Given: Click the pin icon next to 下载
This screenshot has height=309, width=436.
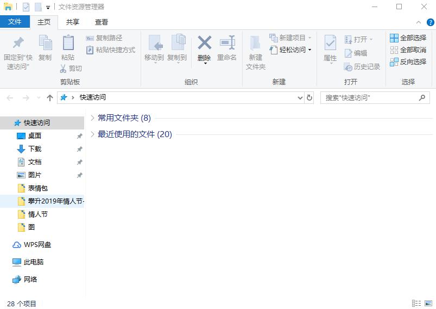Looking at the screenshot, I should point(79,149).
